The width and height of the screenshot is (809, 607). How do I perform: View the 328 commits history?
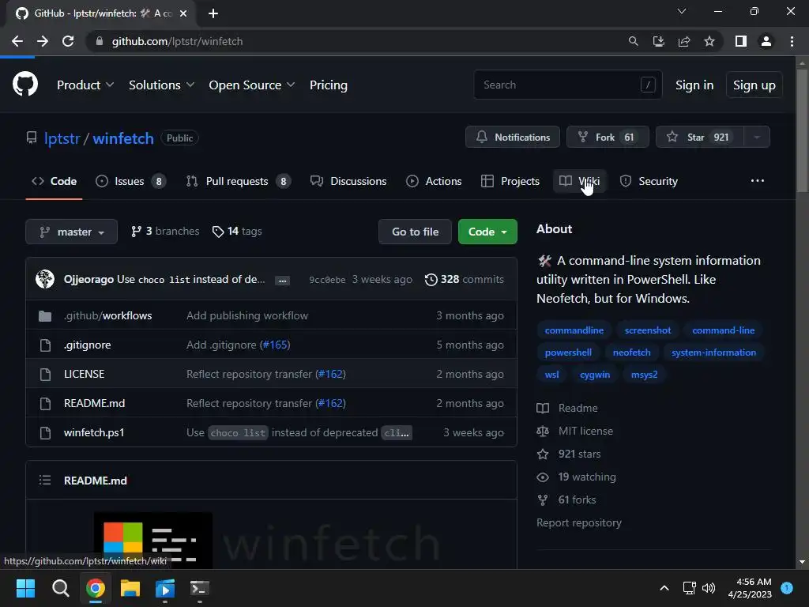coord(465,279)
